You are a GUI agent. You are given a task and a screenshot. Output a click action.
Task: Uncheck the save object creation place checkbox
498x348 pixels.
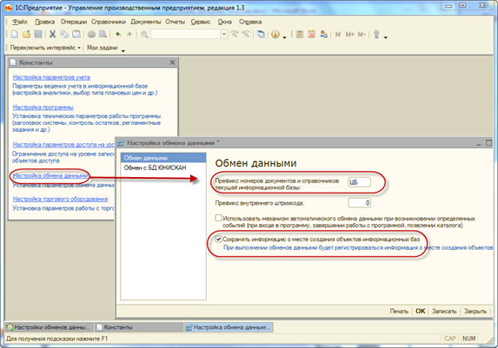[218, 240]
